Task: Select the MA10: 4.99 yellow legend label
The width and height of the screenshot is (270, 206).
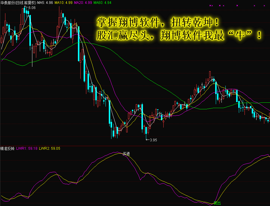Action: 63,3
